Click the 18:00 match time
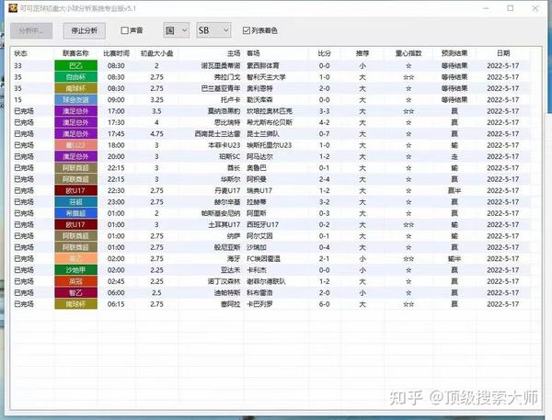 click(116, 145)
